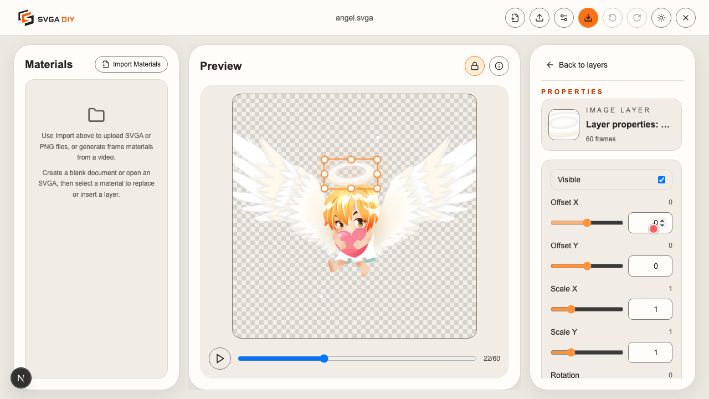
Task: Increase Offset X with the stepper up arrow
Action: click(662, 220)
